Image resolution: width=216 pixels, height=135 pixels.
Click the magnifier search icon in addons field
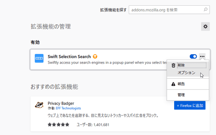tap(206, 10)
